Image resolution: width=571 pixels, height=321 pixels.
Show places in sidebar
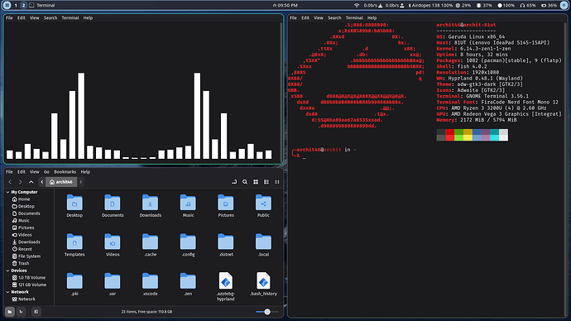pos(10,312)
